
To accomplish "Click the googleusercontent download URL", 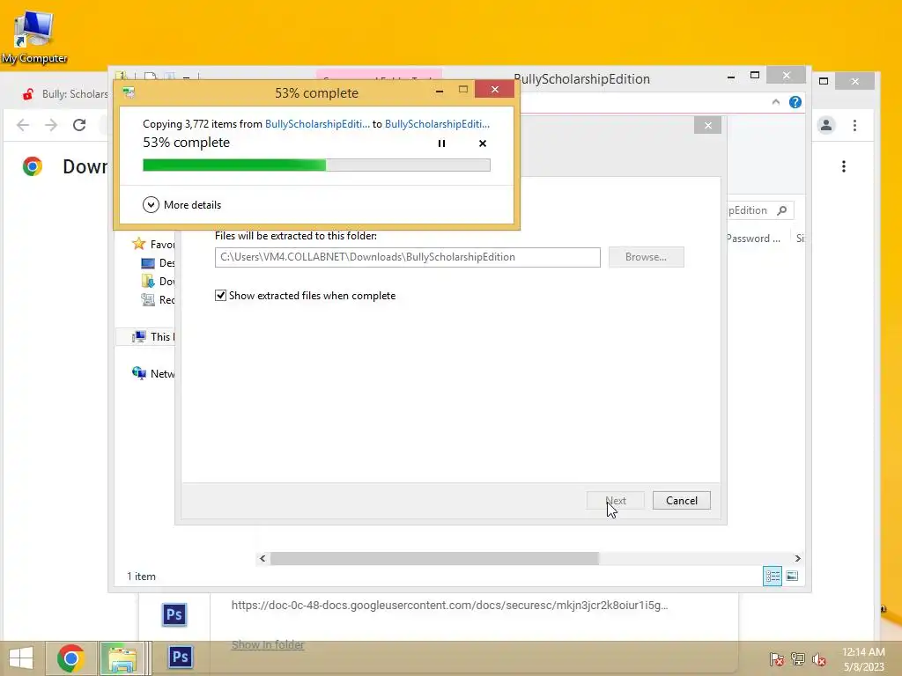I will 449,605.
